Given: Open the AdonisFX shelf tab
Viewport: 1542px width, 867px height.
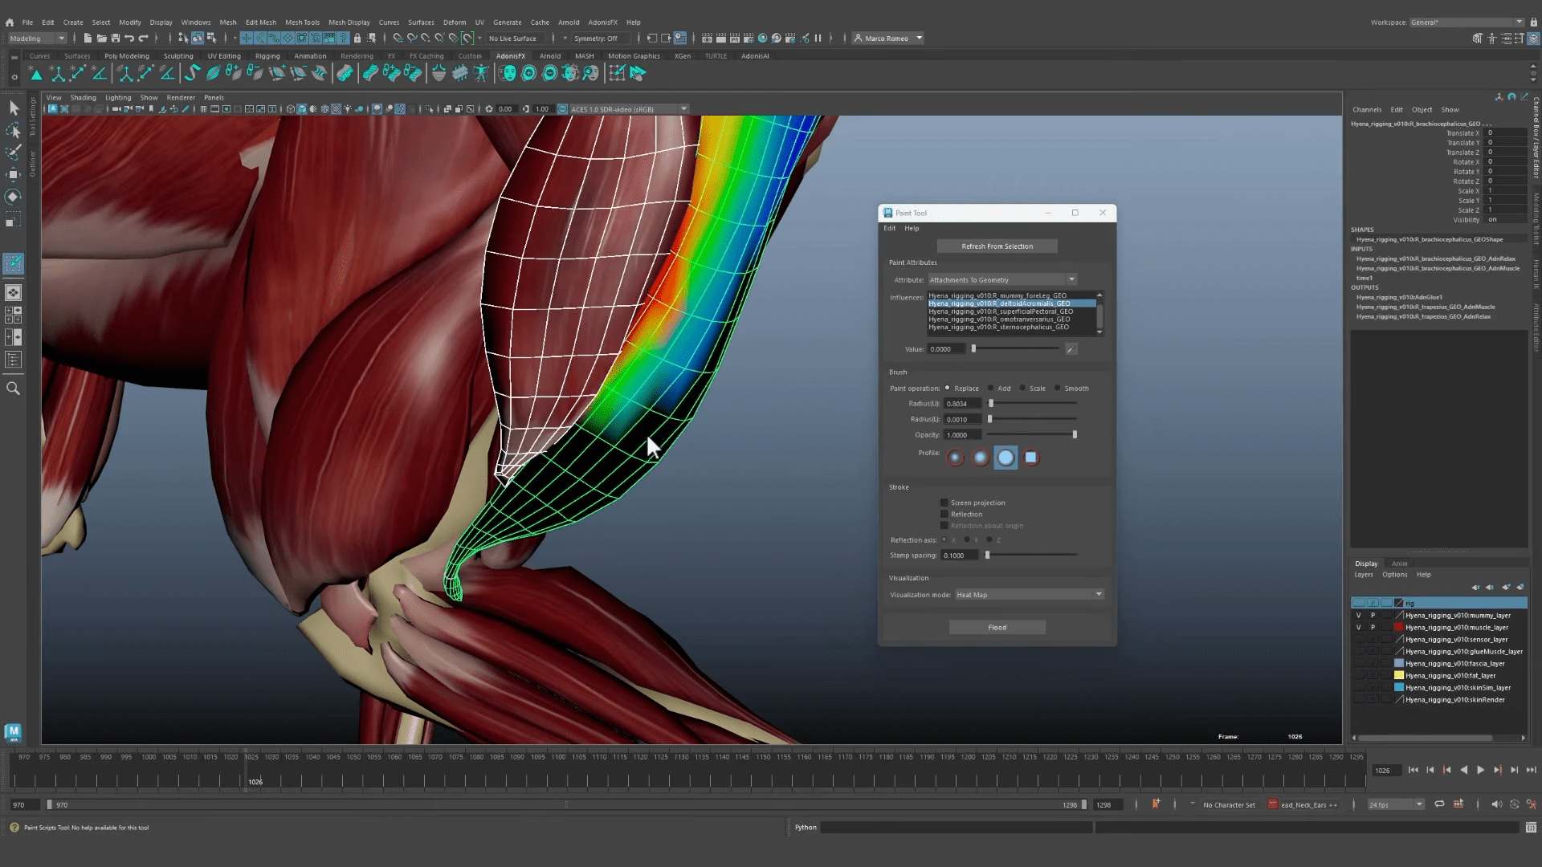Looking at the screenshot, I should click(x=510, y=55).
